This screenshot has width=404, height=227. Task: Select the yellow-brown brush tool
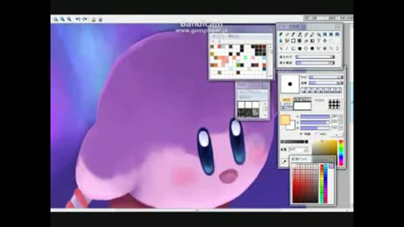click(287, 41)
